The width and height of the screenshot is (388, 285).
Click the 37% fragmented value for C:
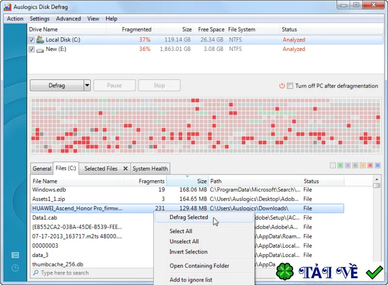[x=145, y=40]
